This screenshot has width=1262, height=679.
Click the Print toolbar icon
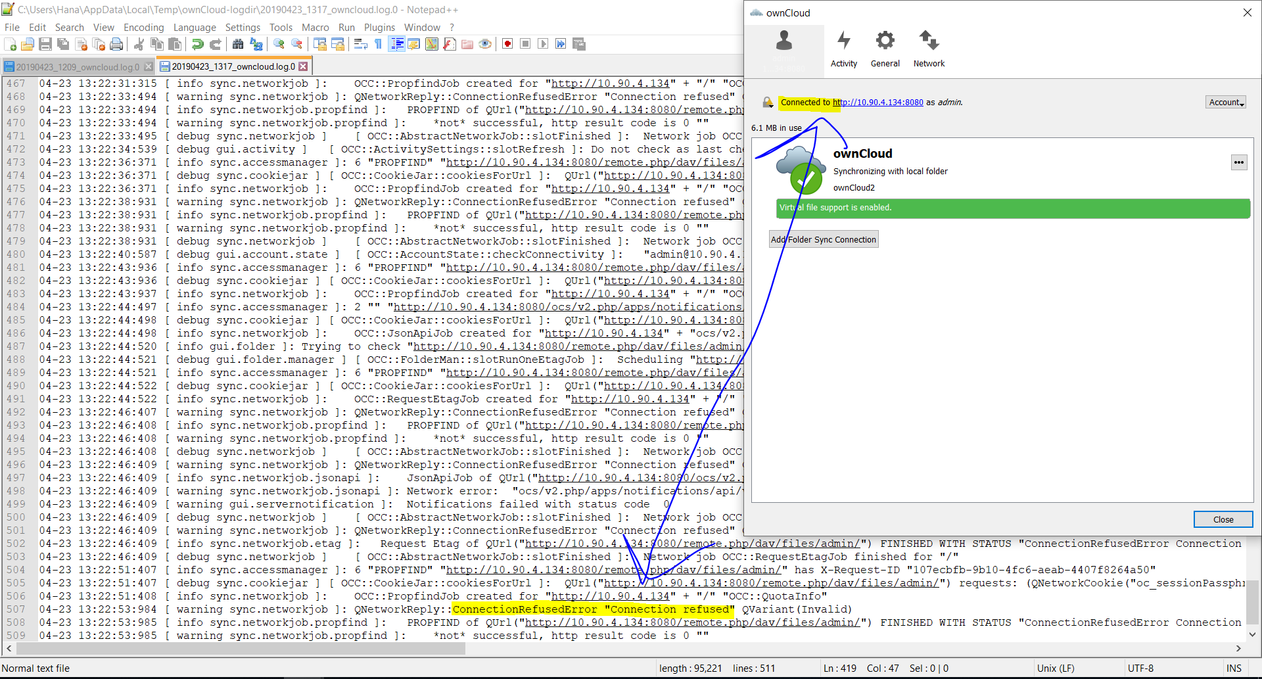coord(117,44)
